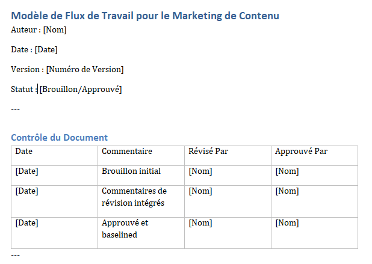The height and width of the screenshot is (264, 372).
Task: Select the Approuvé Par header cell
Action: point(315,156)
